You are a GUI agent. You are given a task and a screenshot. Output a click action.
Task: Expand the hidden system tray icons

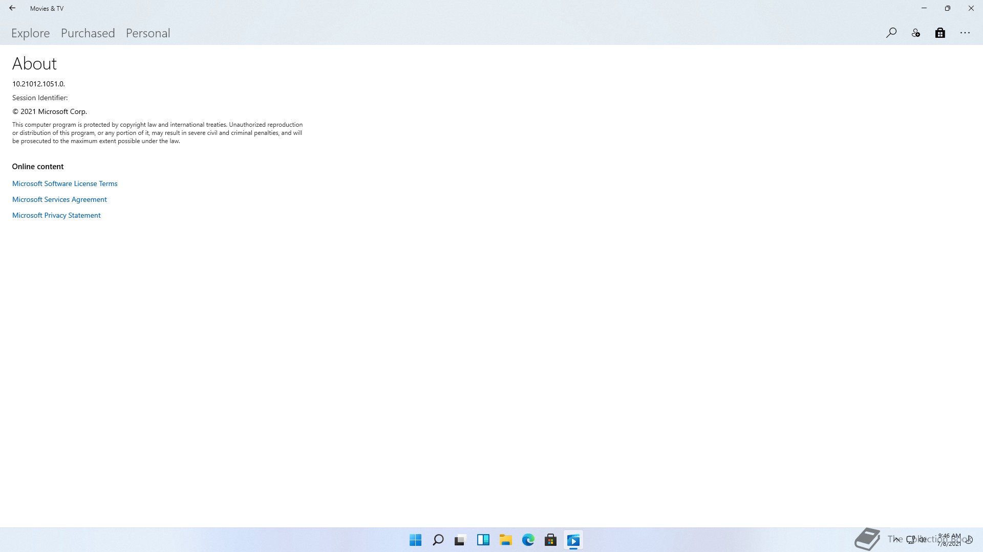(896, 539)
